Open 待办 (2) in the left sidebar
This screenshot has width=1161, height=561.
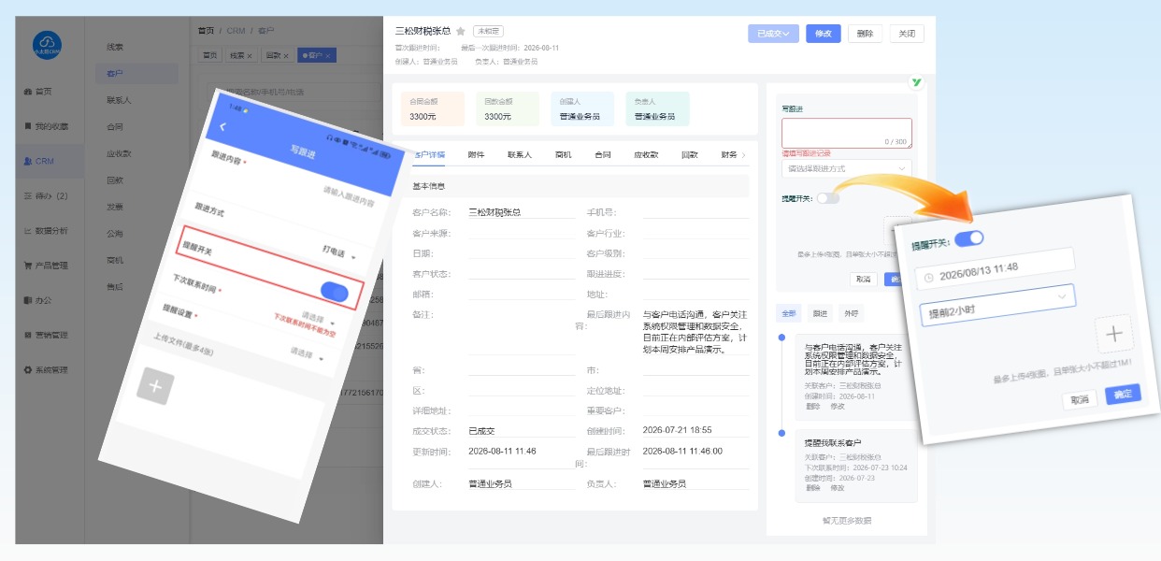(x=51, y=195)
